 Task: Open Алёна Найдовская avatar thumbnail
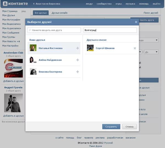coord(33,60)
